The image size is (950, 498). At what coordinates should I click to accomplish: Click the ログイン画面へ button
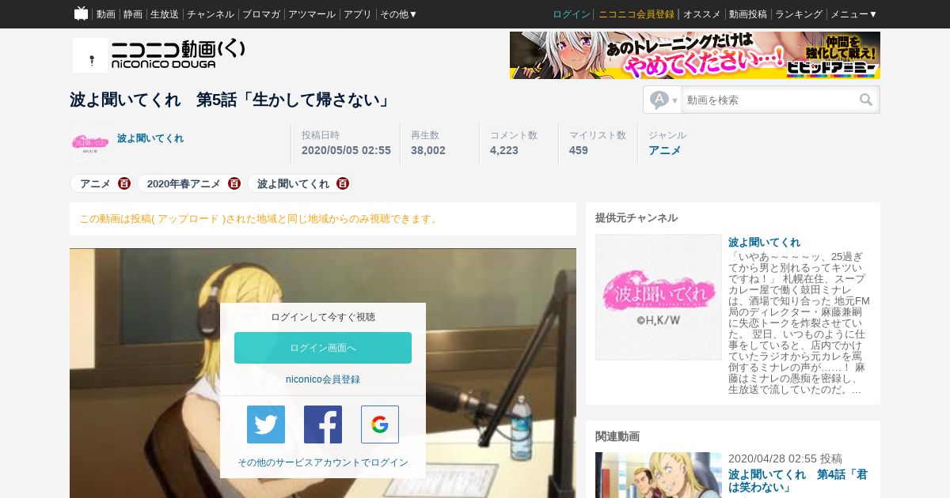tap(323, 348)
